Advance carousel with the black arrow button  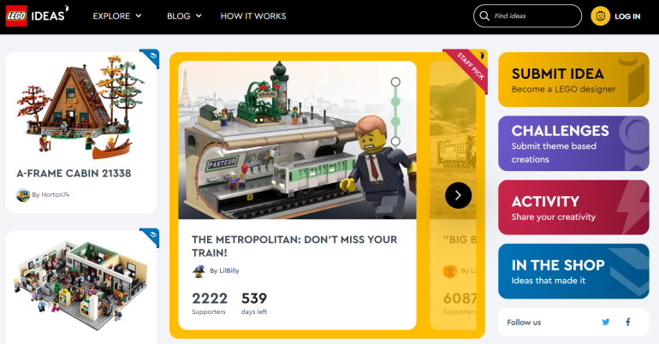pos(458,195)
